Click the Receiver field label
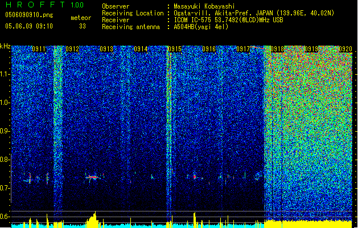358x228 pixels. [x=116, y=20]
